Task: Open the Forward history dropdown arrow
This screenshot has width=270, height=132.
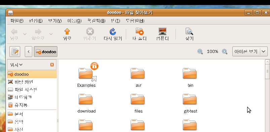Action: coord(51,34)
